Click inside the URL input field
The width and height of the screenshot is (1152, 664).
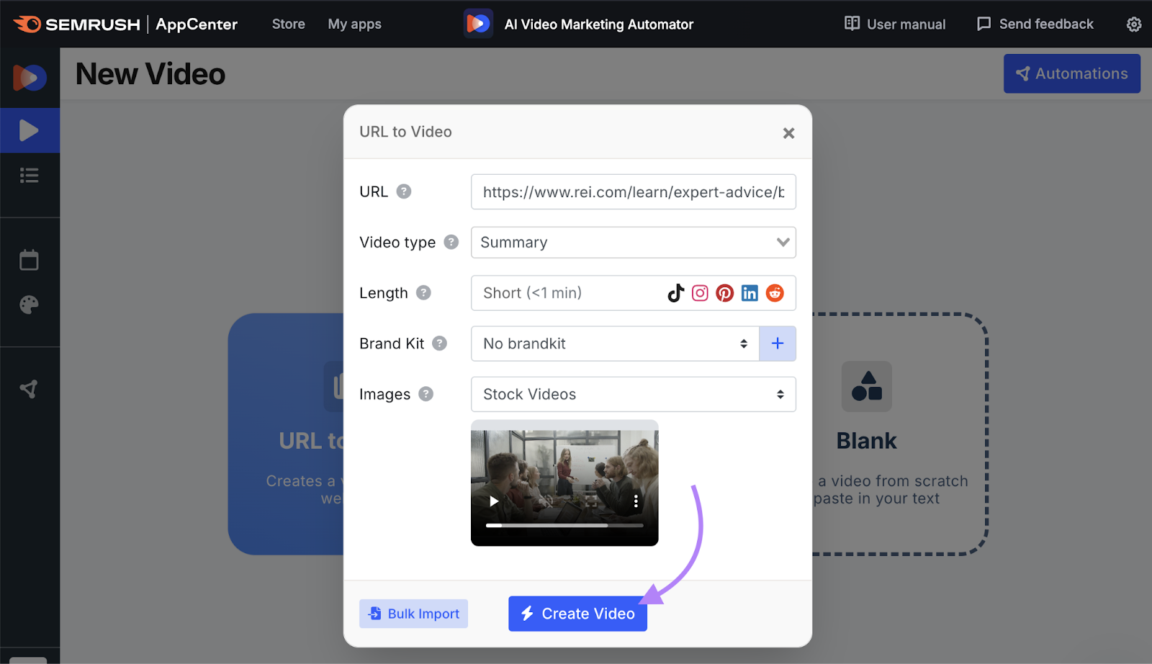tap(633, 192)
